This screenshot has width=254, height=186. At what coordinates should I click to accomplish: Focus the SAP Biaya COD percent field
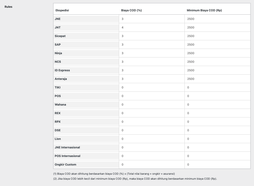tap(152, 44)
